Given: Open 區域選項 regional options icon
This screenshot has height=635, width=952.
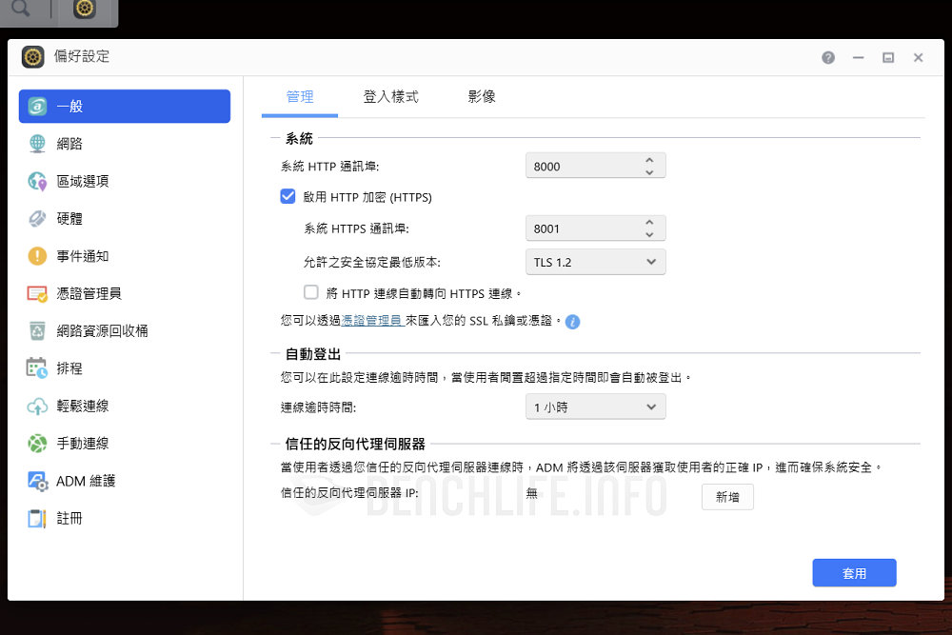Looking at the screenshot, I should pos(37,181).
